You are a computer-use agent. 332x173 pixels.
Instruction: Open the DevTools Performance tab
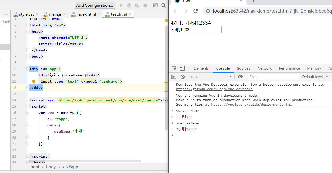289,68
